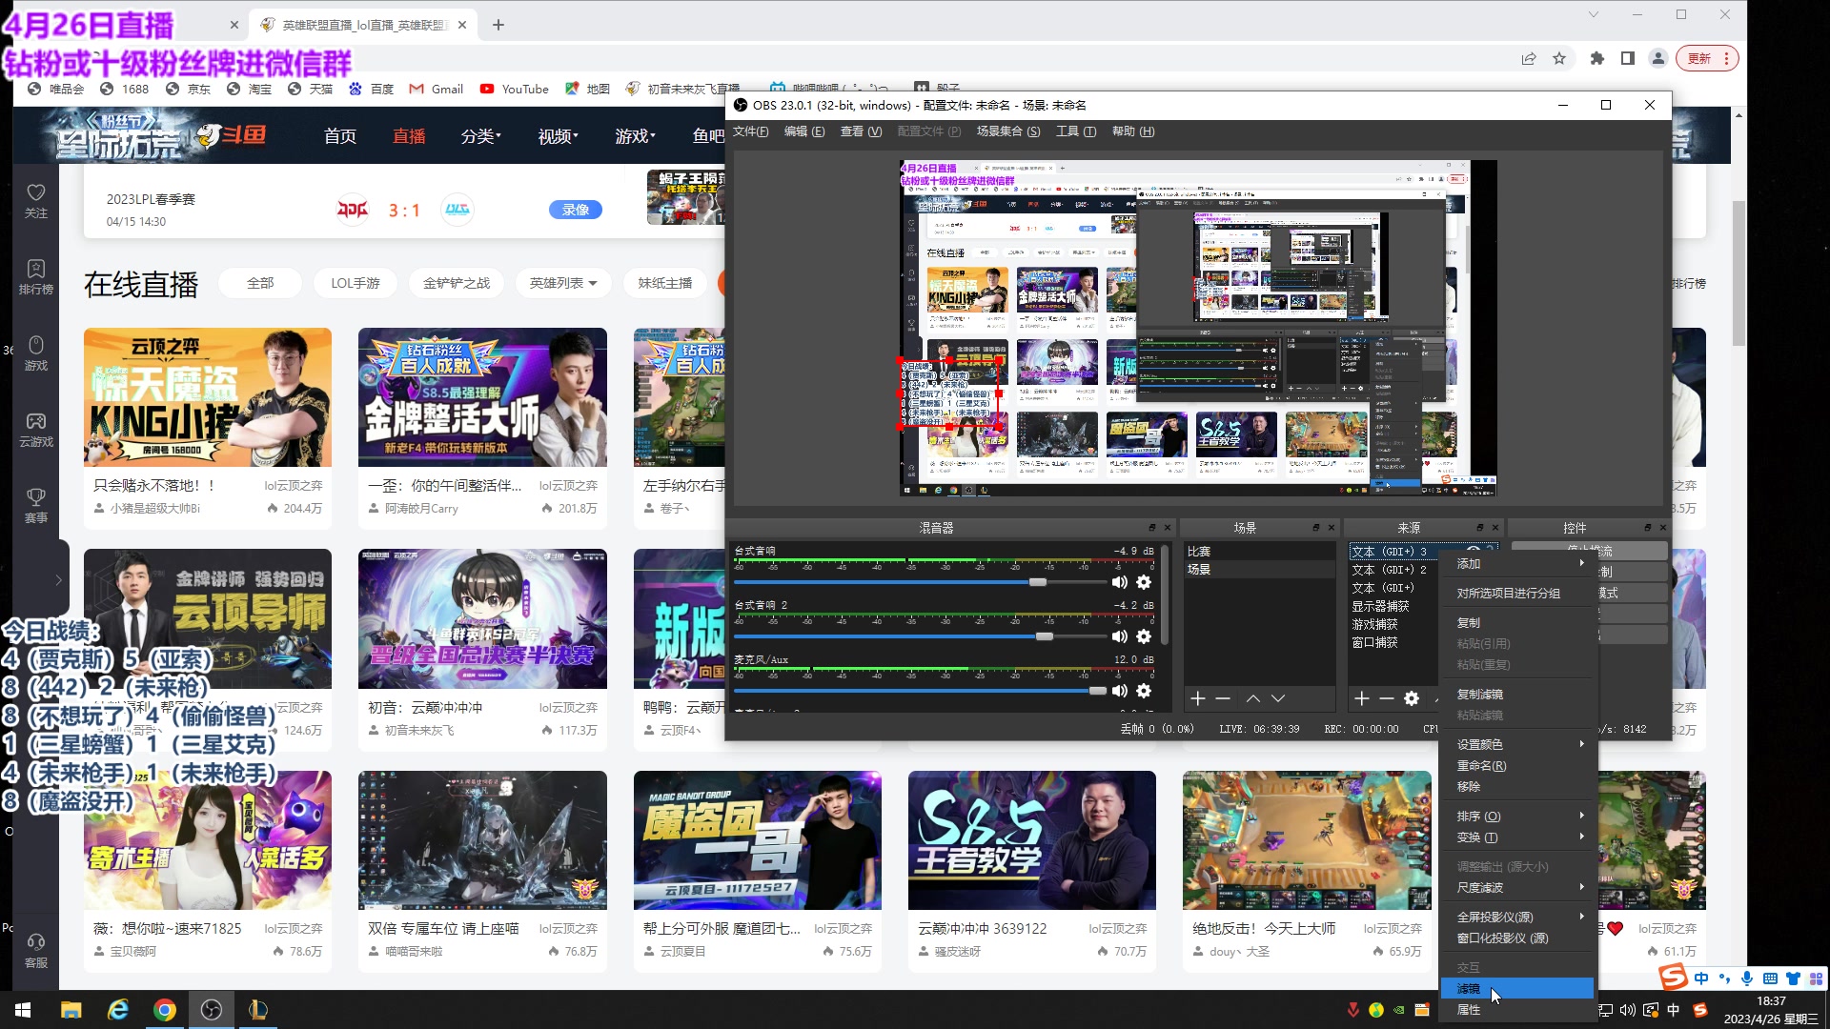1830x1029 pixels.
Task: Open the 英雄列表 dropdown filter
Action: [563, 283]
